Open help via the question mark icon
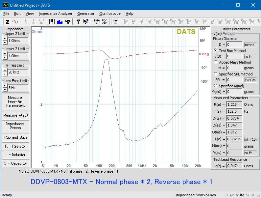The height and width of the screenshot is (198, 261). (x=78, y=22)
